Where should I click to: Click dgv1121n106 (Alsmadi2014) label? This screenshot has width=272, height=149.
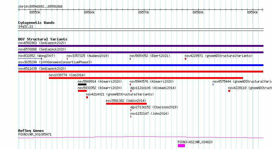153,88
